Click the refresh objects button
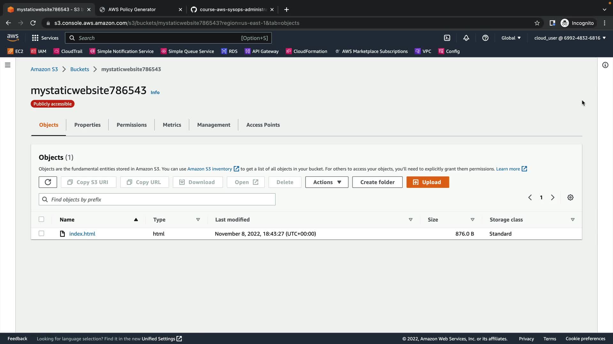The image size is (613, 344). pos(48,182)
